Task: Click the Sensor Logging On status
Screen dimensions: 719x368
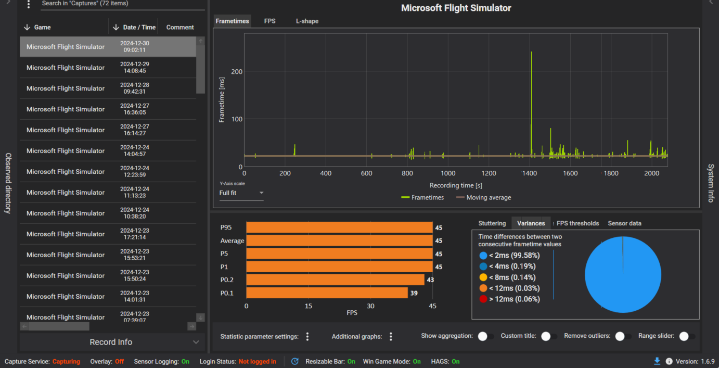Action: [185, 362]
